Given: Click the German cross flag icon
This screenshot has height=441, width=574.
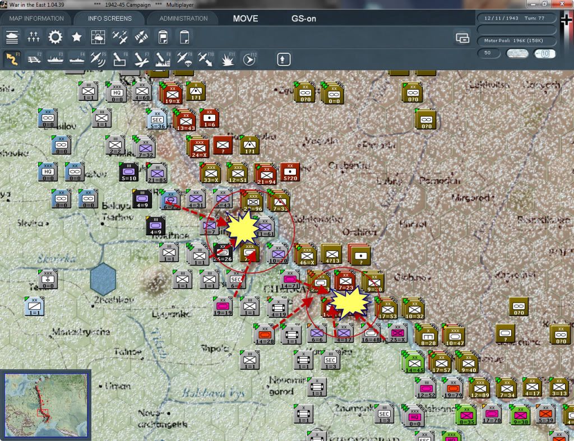Looking at the screenshot, I should click(x=566, y=20).
